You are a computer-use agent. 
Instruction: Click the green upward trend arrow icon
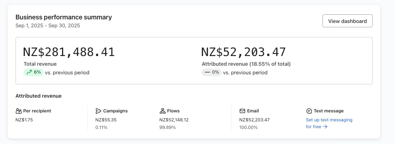click(x=29, y=73)
